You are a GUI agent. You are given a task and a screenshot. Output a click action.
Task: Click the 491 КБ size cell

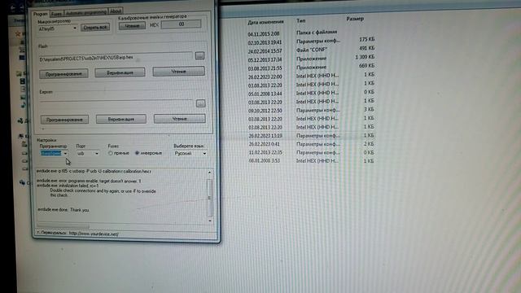pos(367,48)
